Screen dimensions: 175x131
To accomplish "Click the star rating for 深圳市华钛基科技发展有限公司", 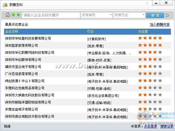I will [150, 38].
